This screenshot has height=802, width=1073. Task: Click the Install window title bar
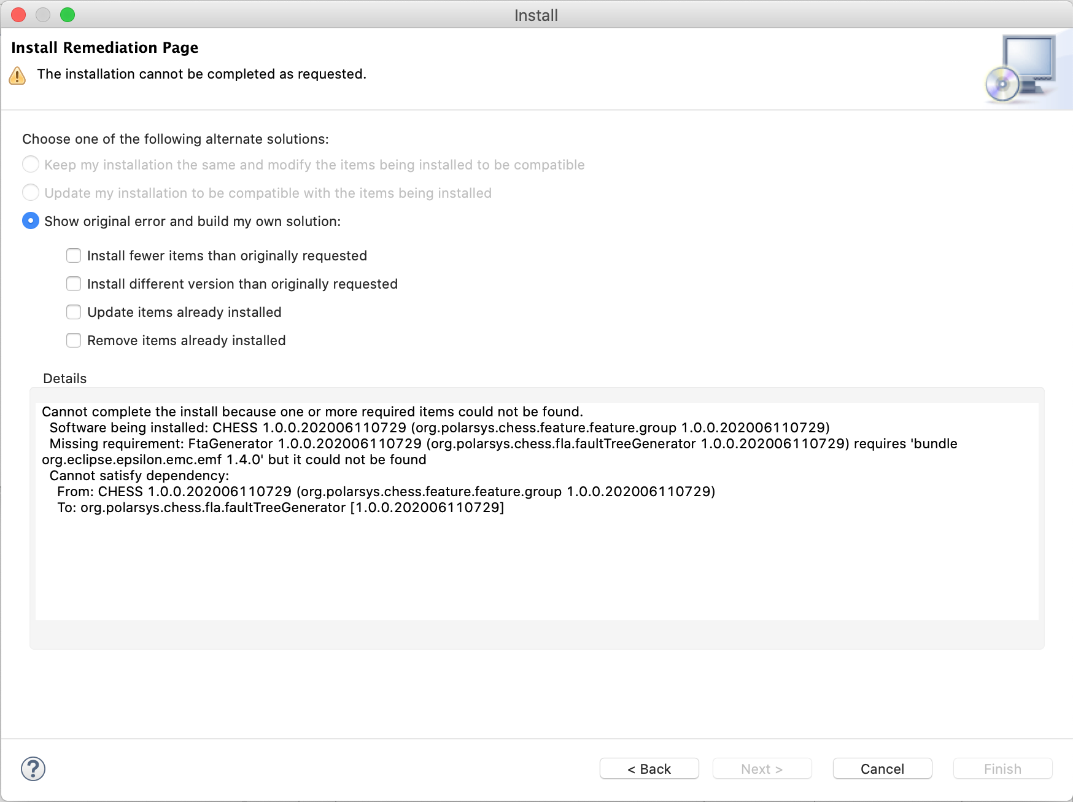click(536, 15)
